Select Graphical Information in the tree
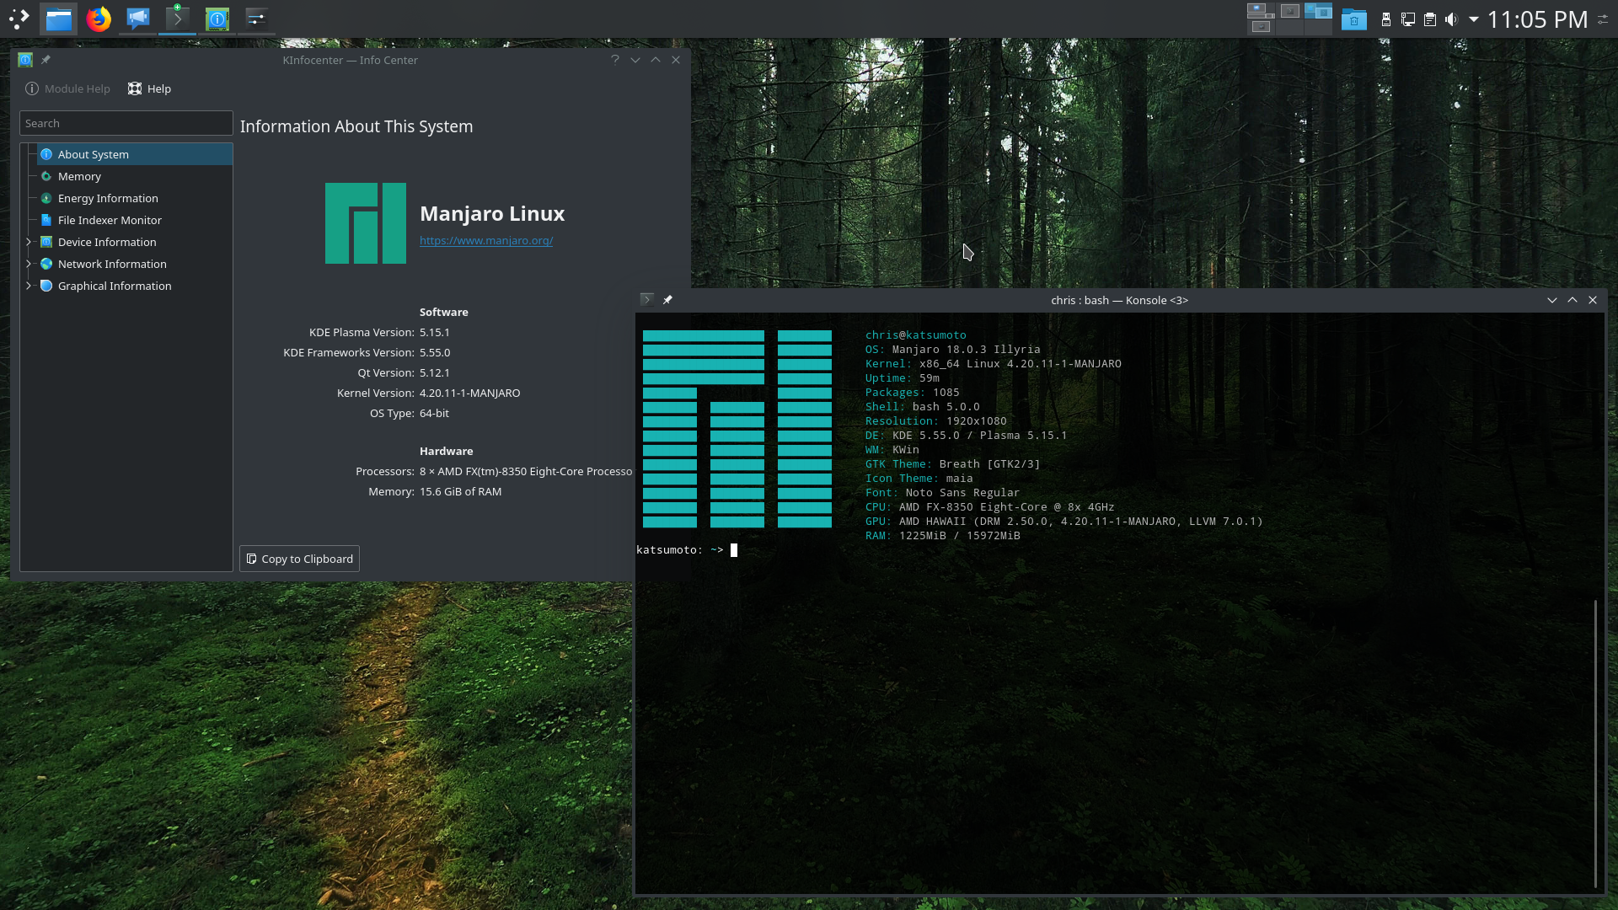1618x910 pixels. [x=135, y=286]
